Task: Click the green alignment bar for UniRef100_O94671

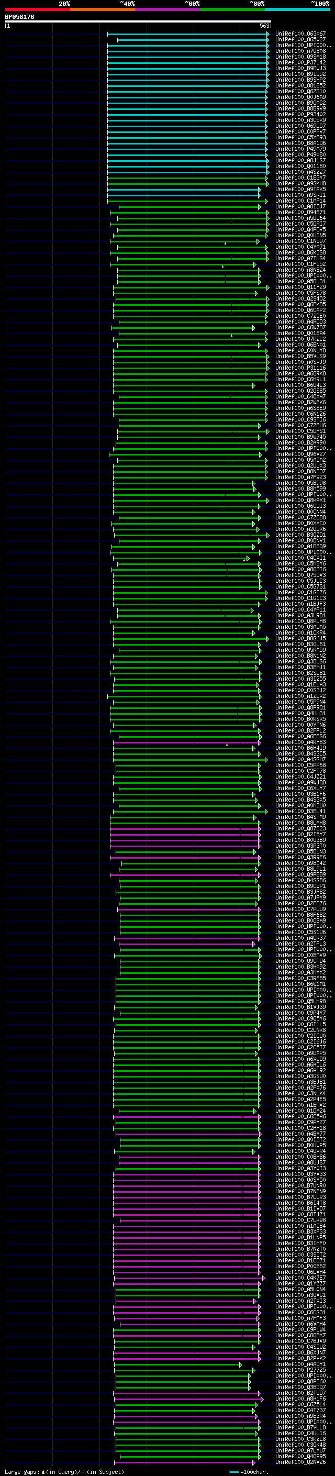Action: [x=189, y=213]
